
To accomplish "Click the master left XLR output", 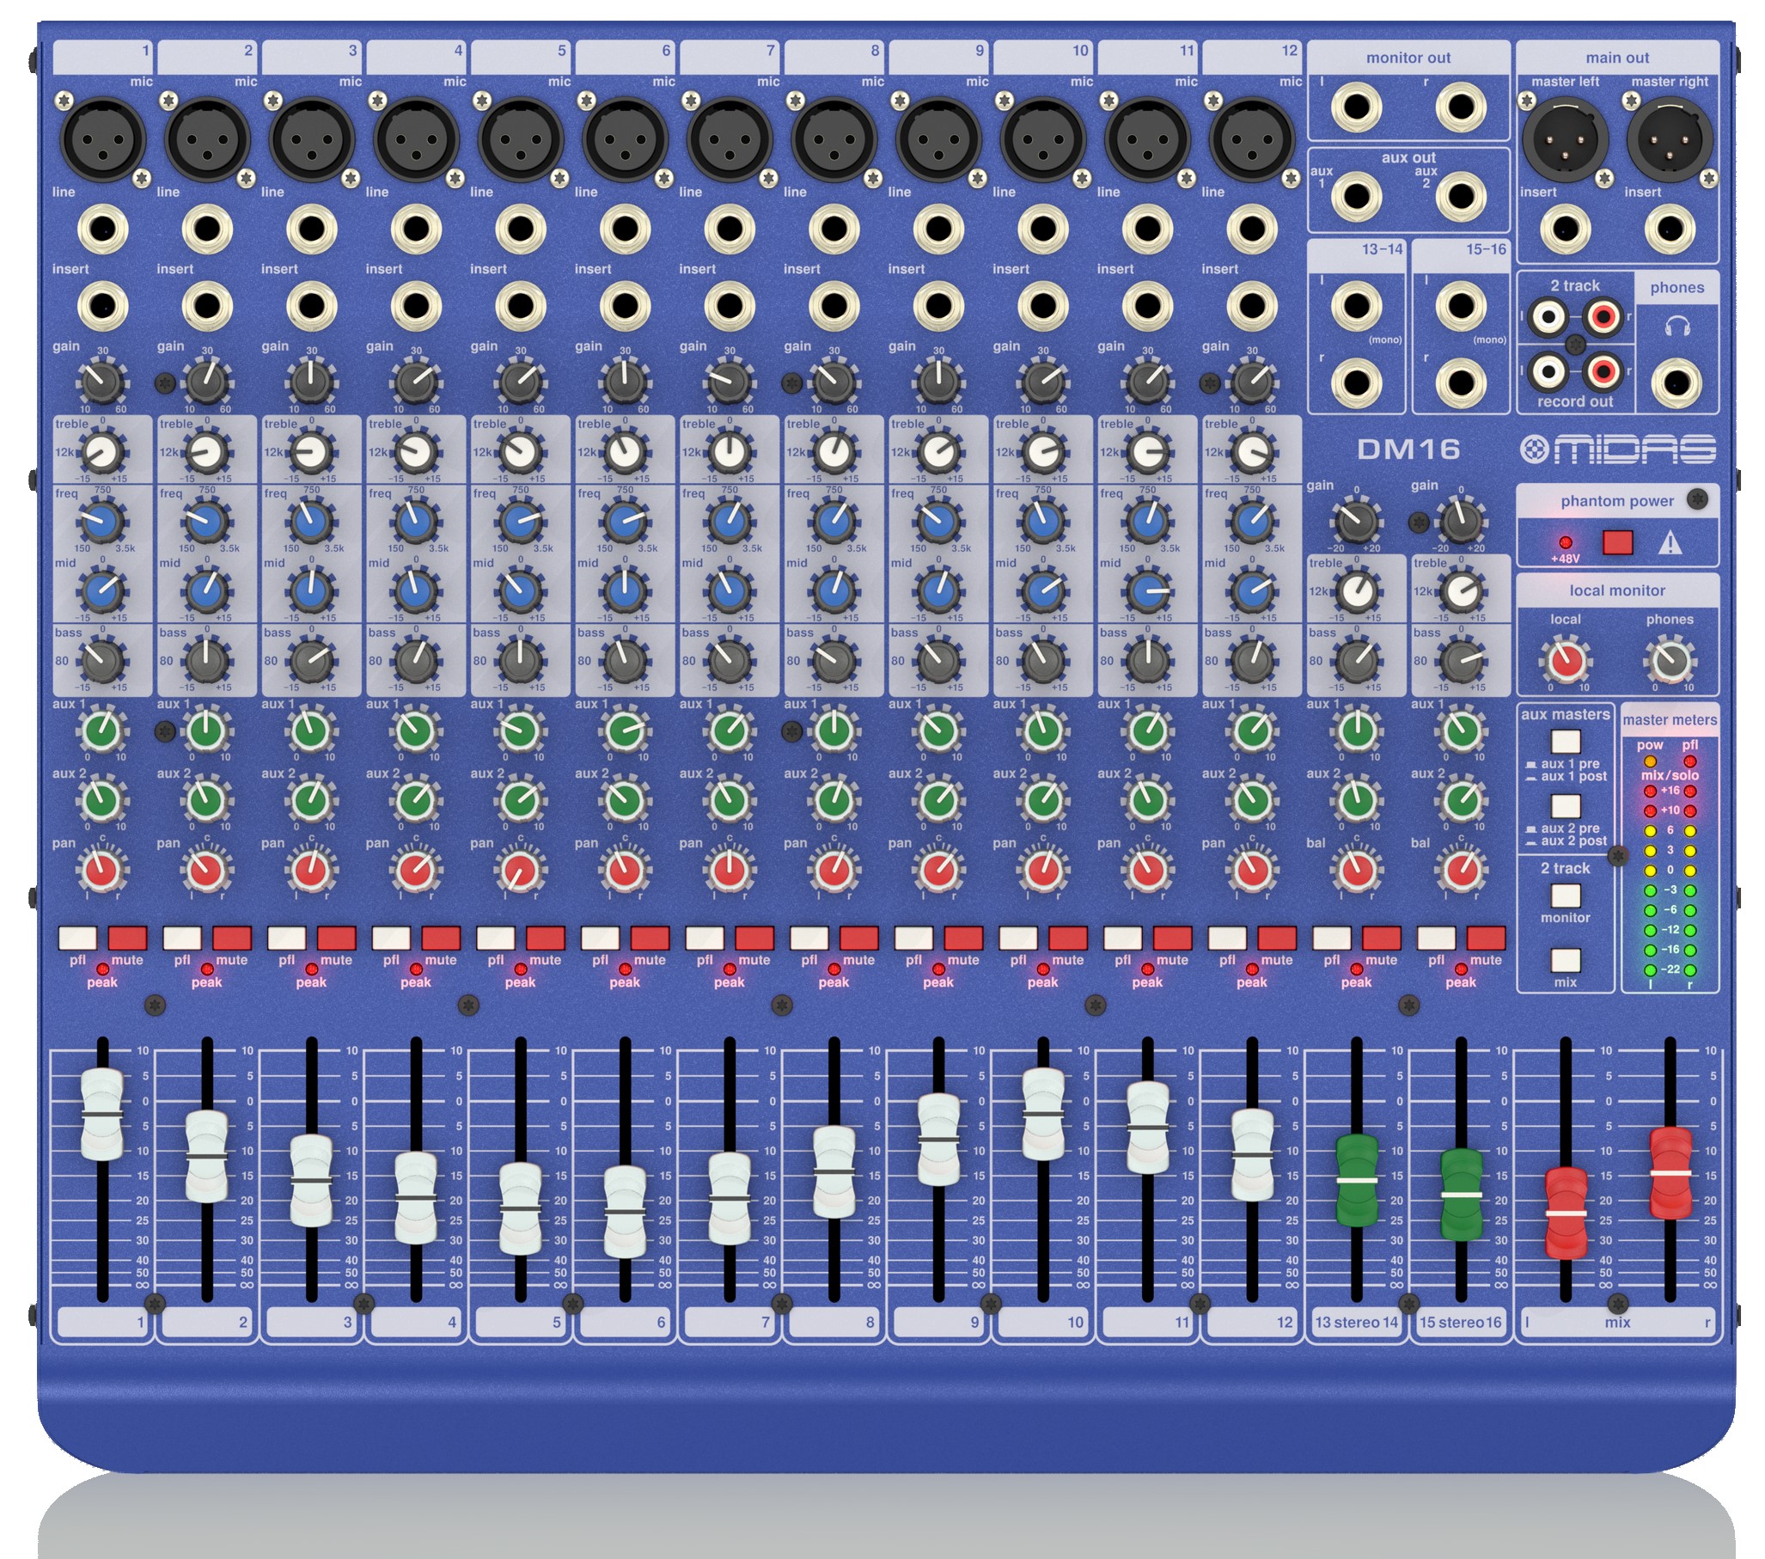I will [x=1565, y=139].
